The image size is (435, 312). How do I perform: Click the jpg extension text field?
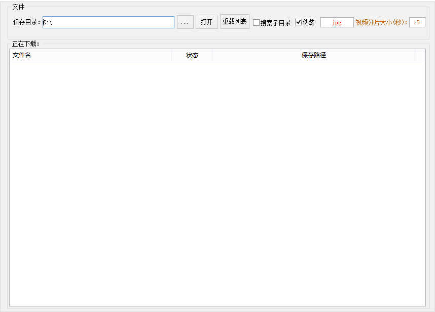pyautogui.click(x=337, y=22)
